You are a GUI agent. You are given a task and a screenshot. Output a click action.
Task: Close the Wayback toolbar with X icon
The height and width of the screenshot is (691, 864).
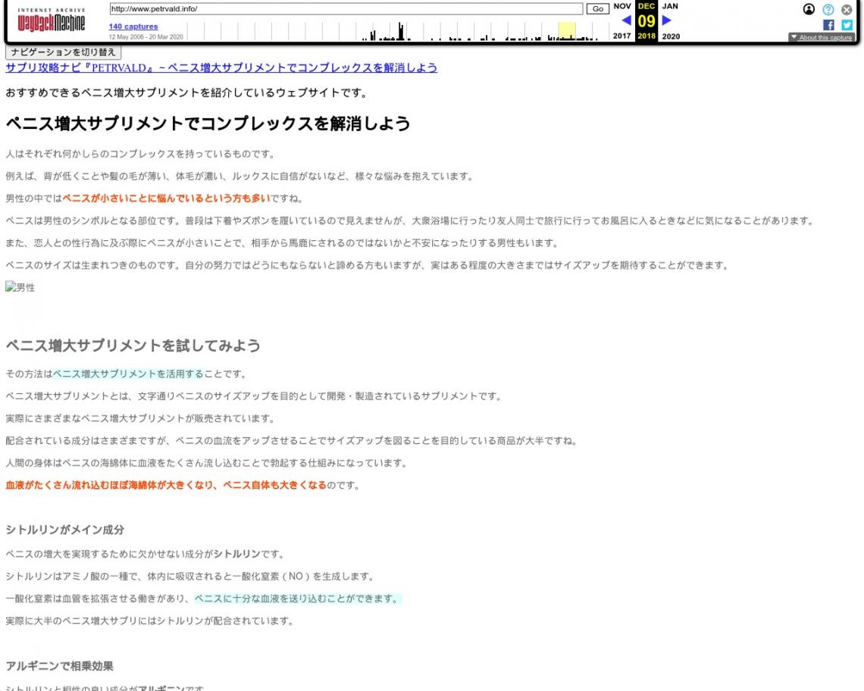(847, 9)
